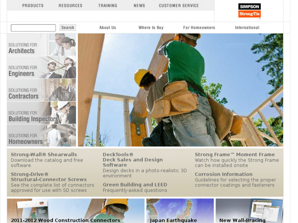
Task: Select the Solutions for Architects banner
Action: pyautogui.click(x=41, y=45)
